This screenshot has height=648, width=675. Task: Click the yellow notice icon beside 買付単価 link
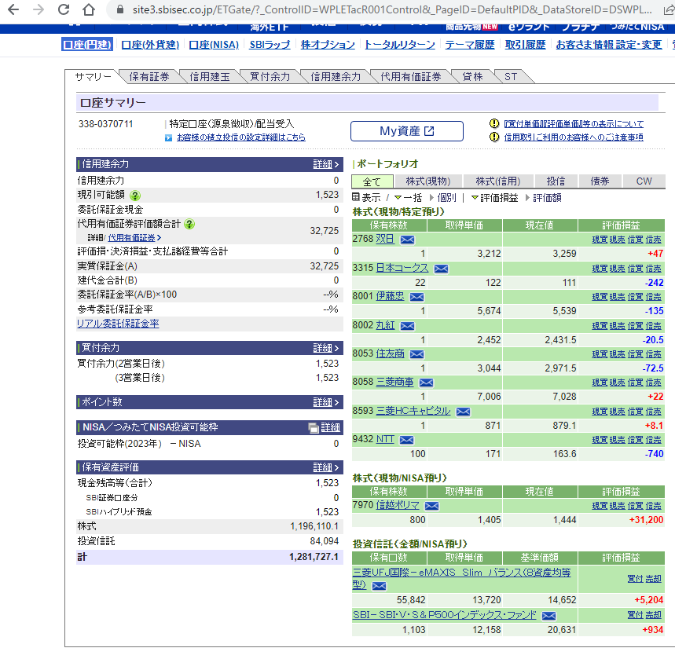click(494, 123)
